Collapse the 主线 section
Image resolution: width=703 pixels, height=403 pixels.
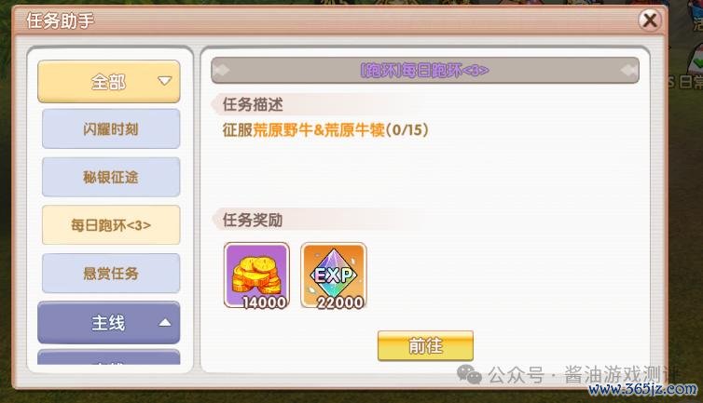[109, 323]
